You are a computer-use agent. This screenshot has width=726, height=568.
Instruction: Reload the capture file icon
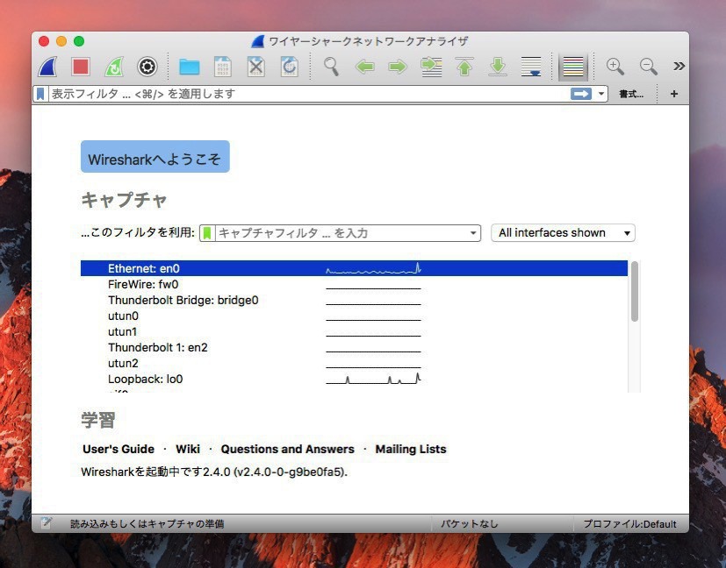pos(290,67)
